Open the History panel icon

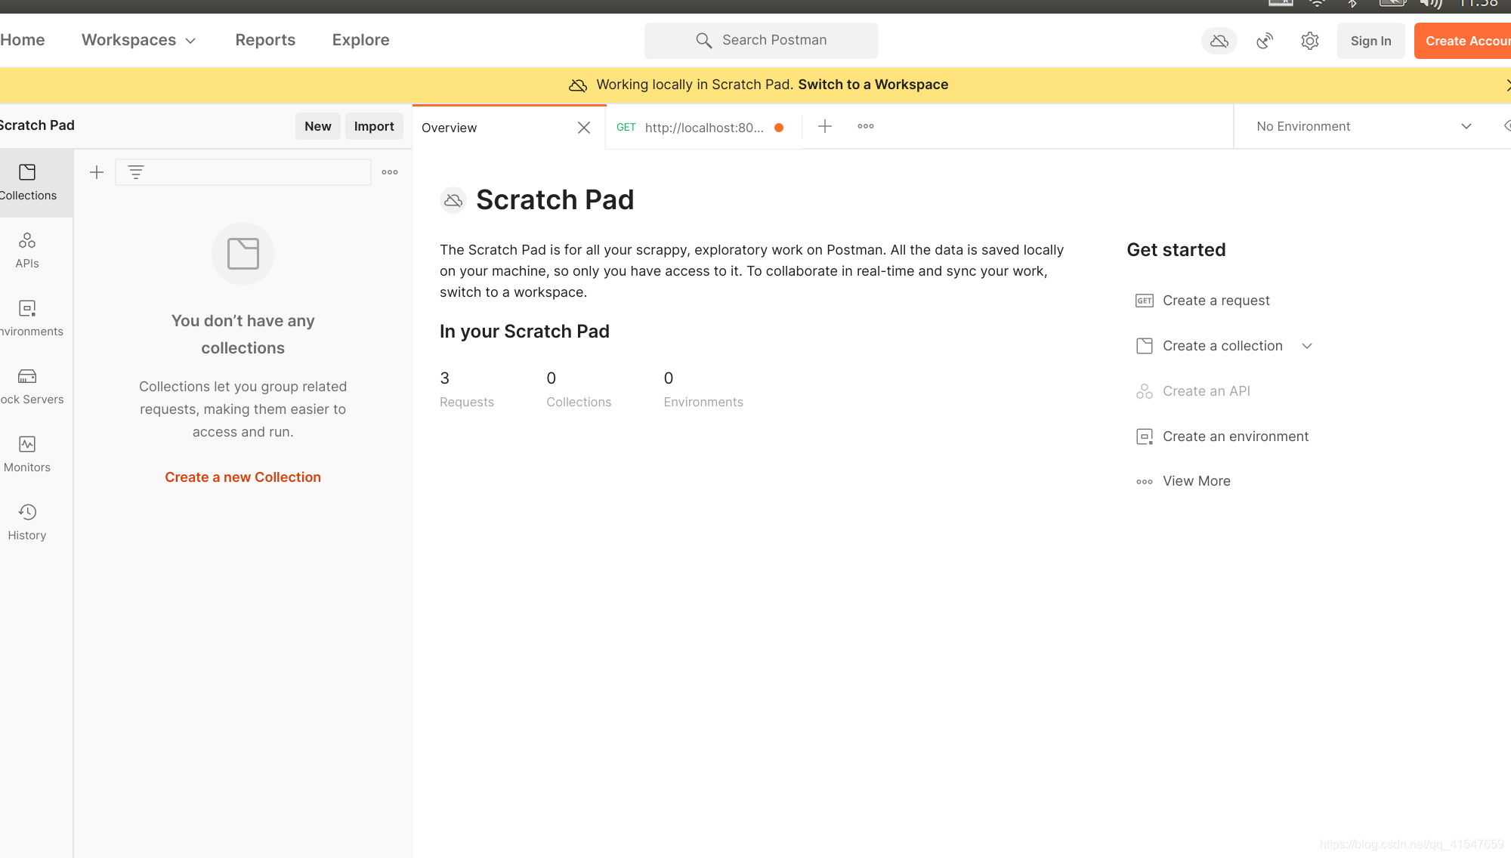[x=27, y=511]
